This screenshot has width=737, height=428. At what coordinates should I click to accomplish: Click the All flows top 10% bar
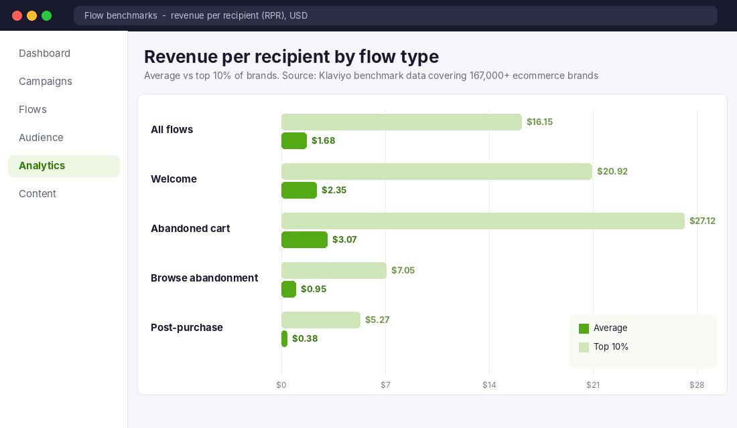[401, 122]
